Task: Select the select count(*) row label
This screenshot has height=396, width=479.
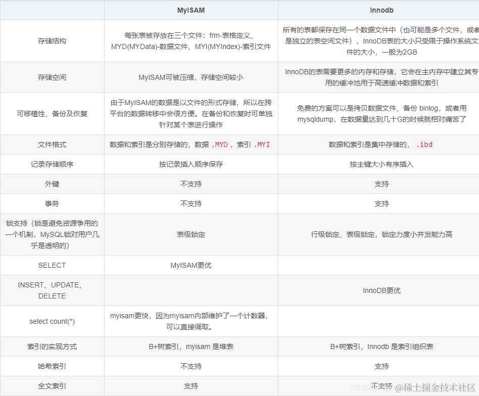Action: click(52, 321)
